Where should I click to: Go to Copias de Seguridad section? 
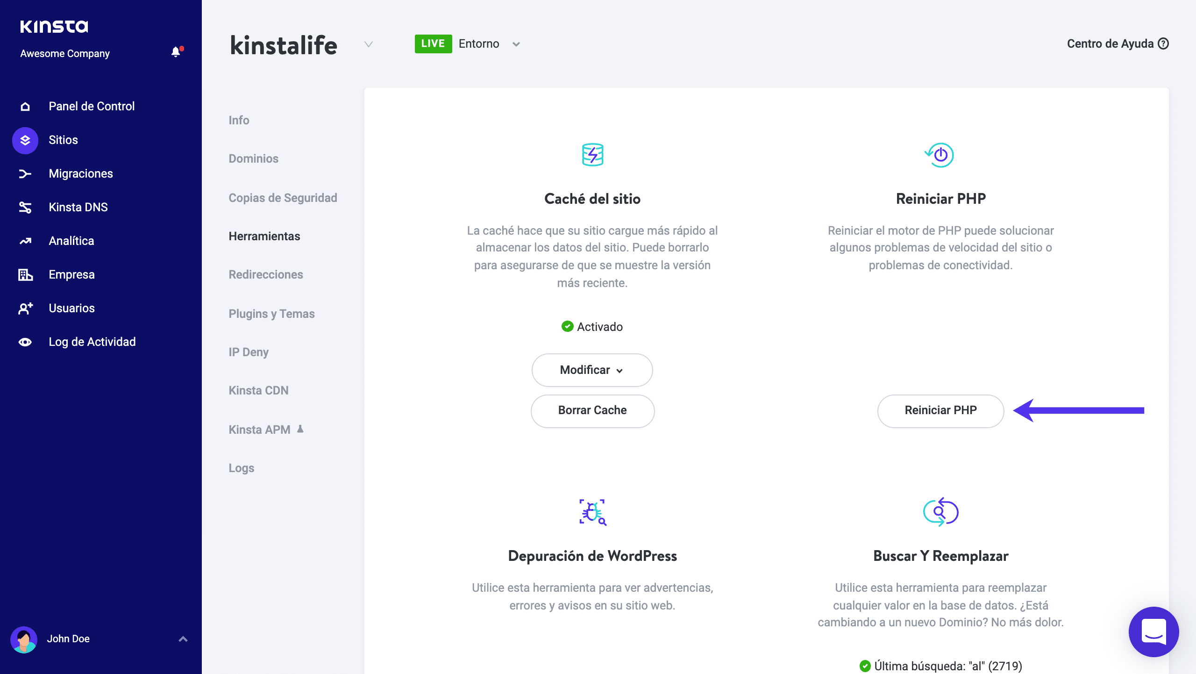click(283, 198)
